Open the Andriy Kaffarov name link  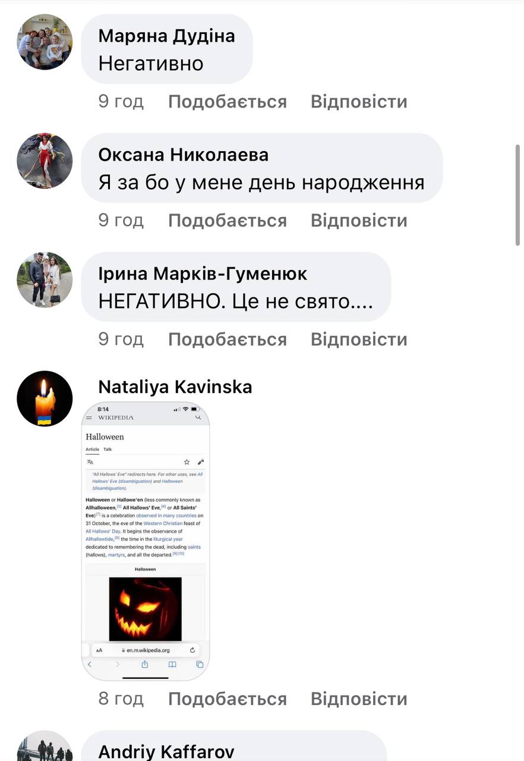pyautogui.click(x=166, y=751)
